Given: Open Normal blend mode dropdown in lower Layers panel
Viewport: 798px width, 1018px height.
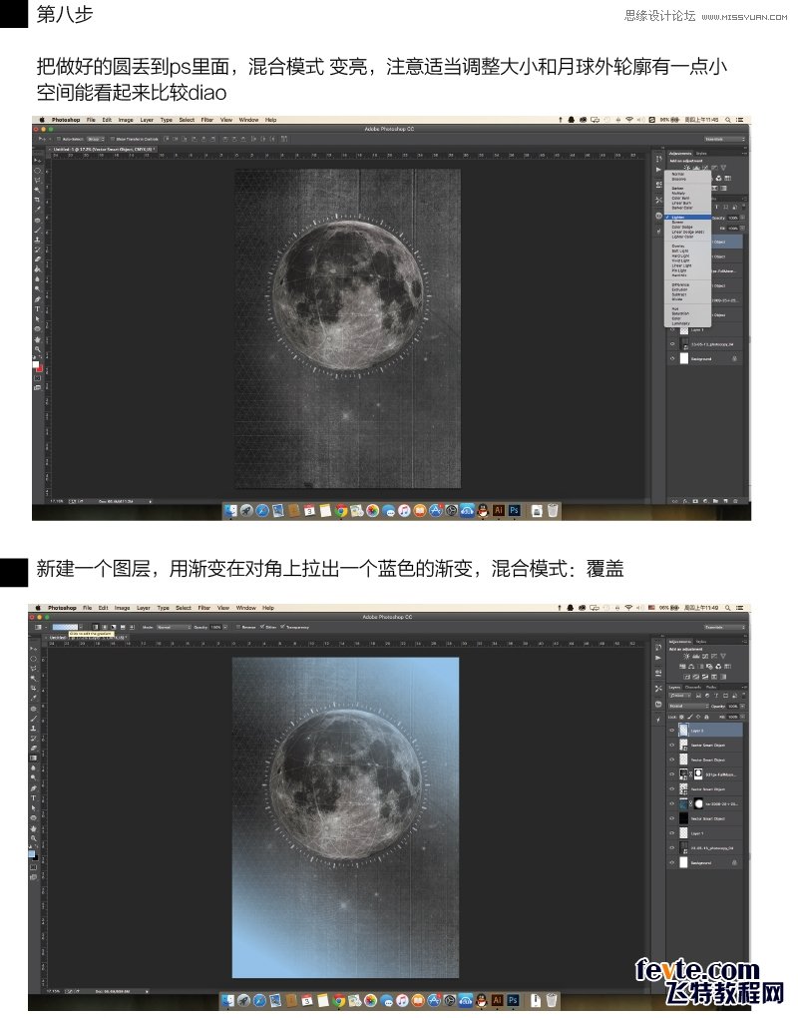Looking at the screenshot, I should (x=688, y=707).
